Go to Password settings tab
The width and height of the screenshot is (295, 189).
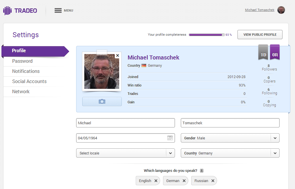22,61
